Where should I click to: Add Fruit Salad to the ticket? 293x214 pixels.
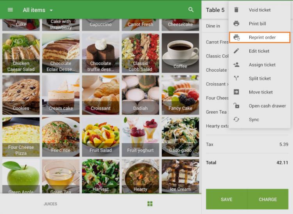101,137
